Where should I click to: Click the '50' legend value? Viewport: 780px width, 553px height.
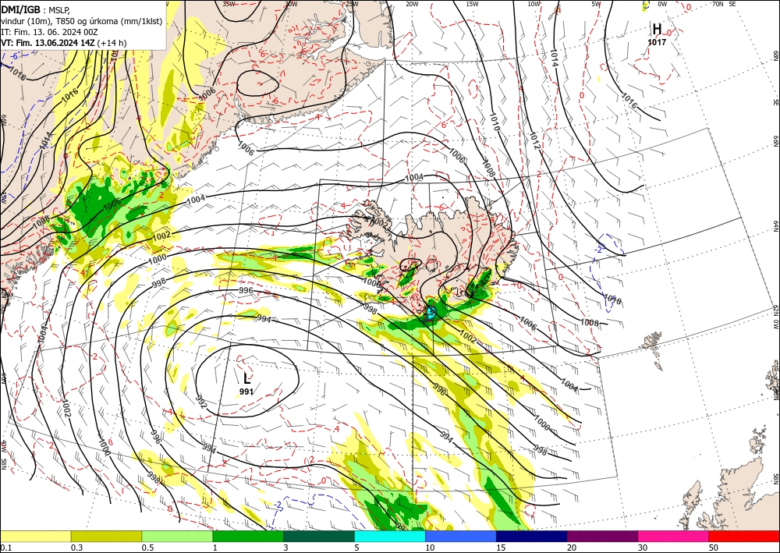[714, 548]
